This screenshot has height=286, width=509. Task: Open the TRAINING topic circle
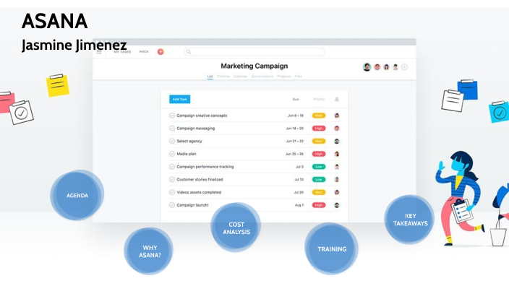[x=331, y=248]
